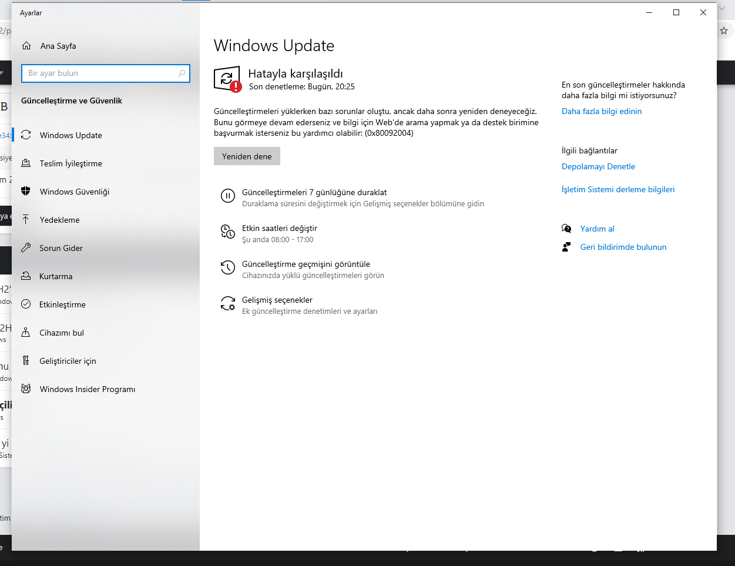
Task: Click the Güncelleştirme ve Güvenlik heading
Action: (x=72, y=101)
